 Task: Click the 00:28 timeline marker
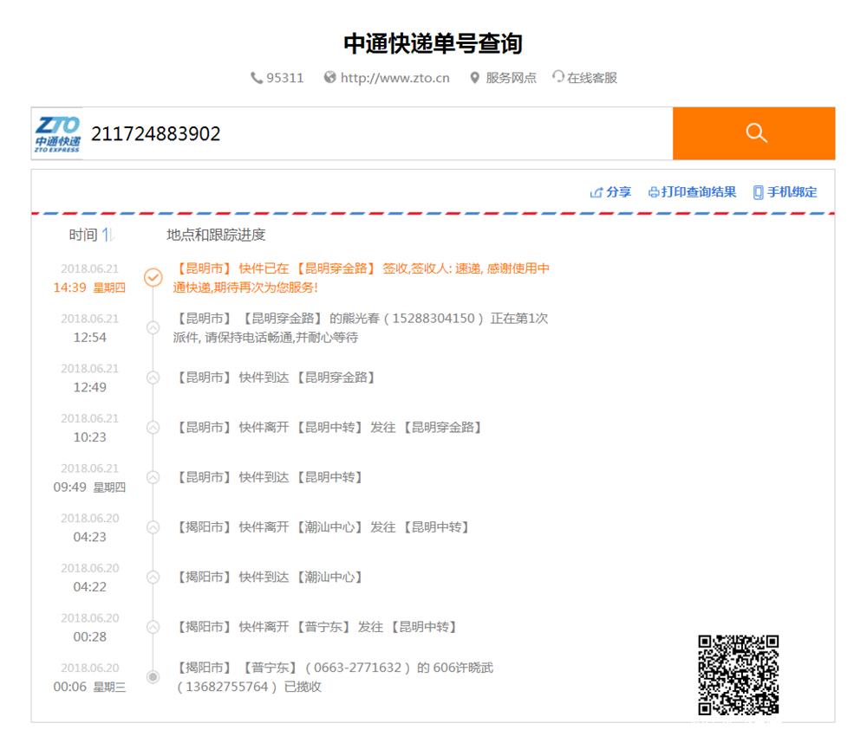coord(153,627)
